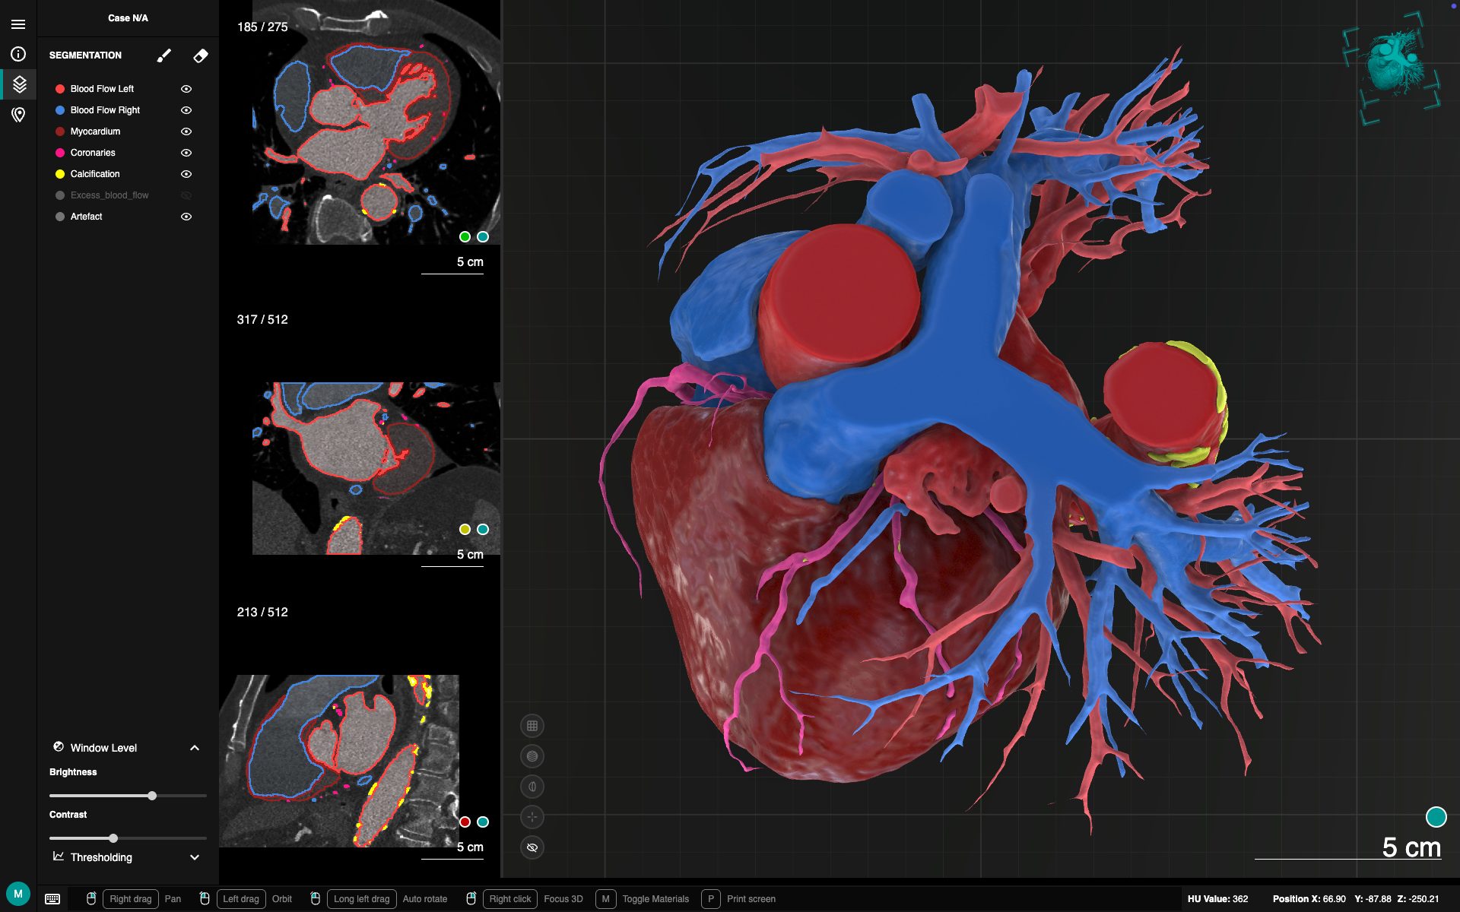Click the crosshair focus icon in the viewport
Viewport: 1460px width, 912px height.
click(532, 817)
